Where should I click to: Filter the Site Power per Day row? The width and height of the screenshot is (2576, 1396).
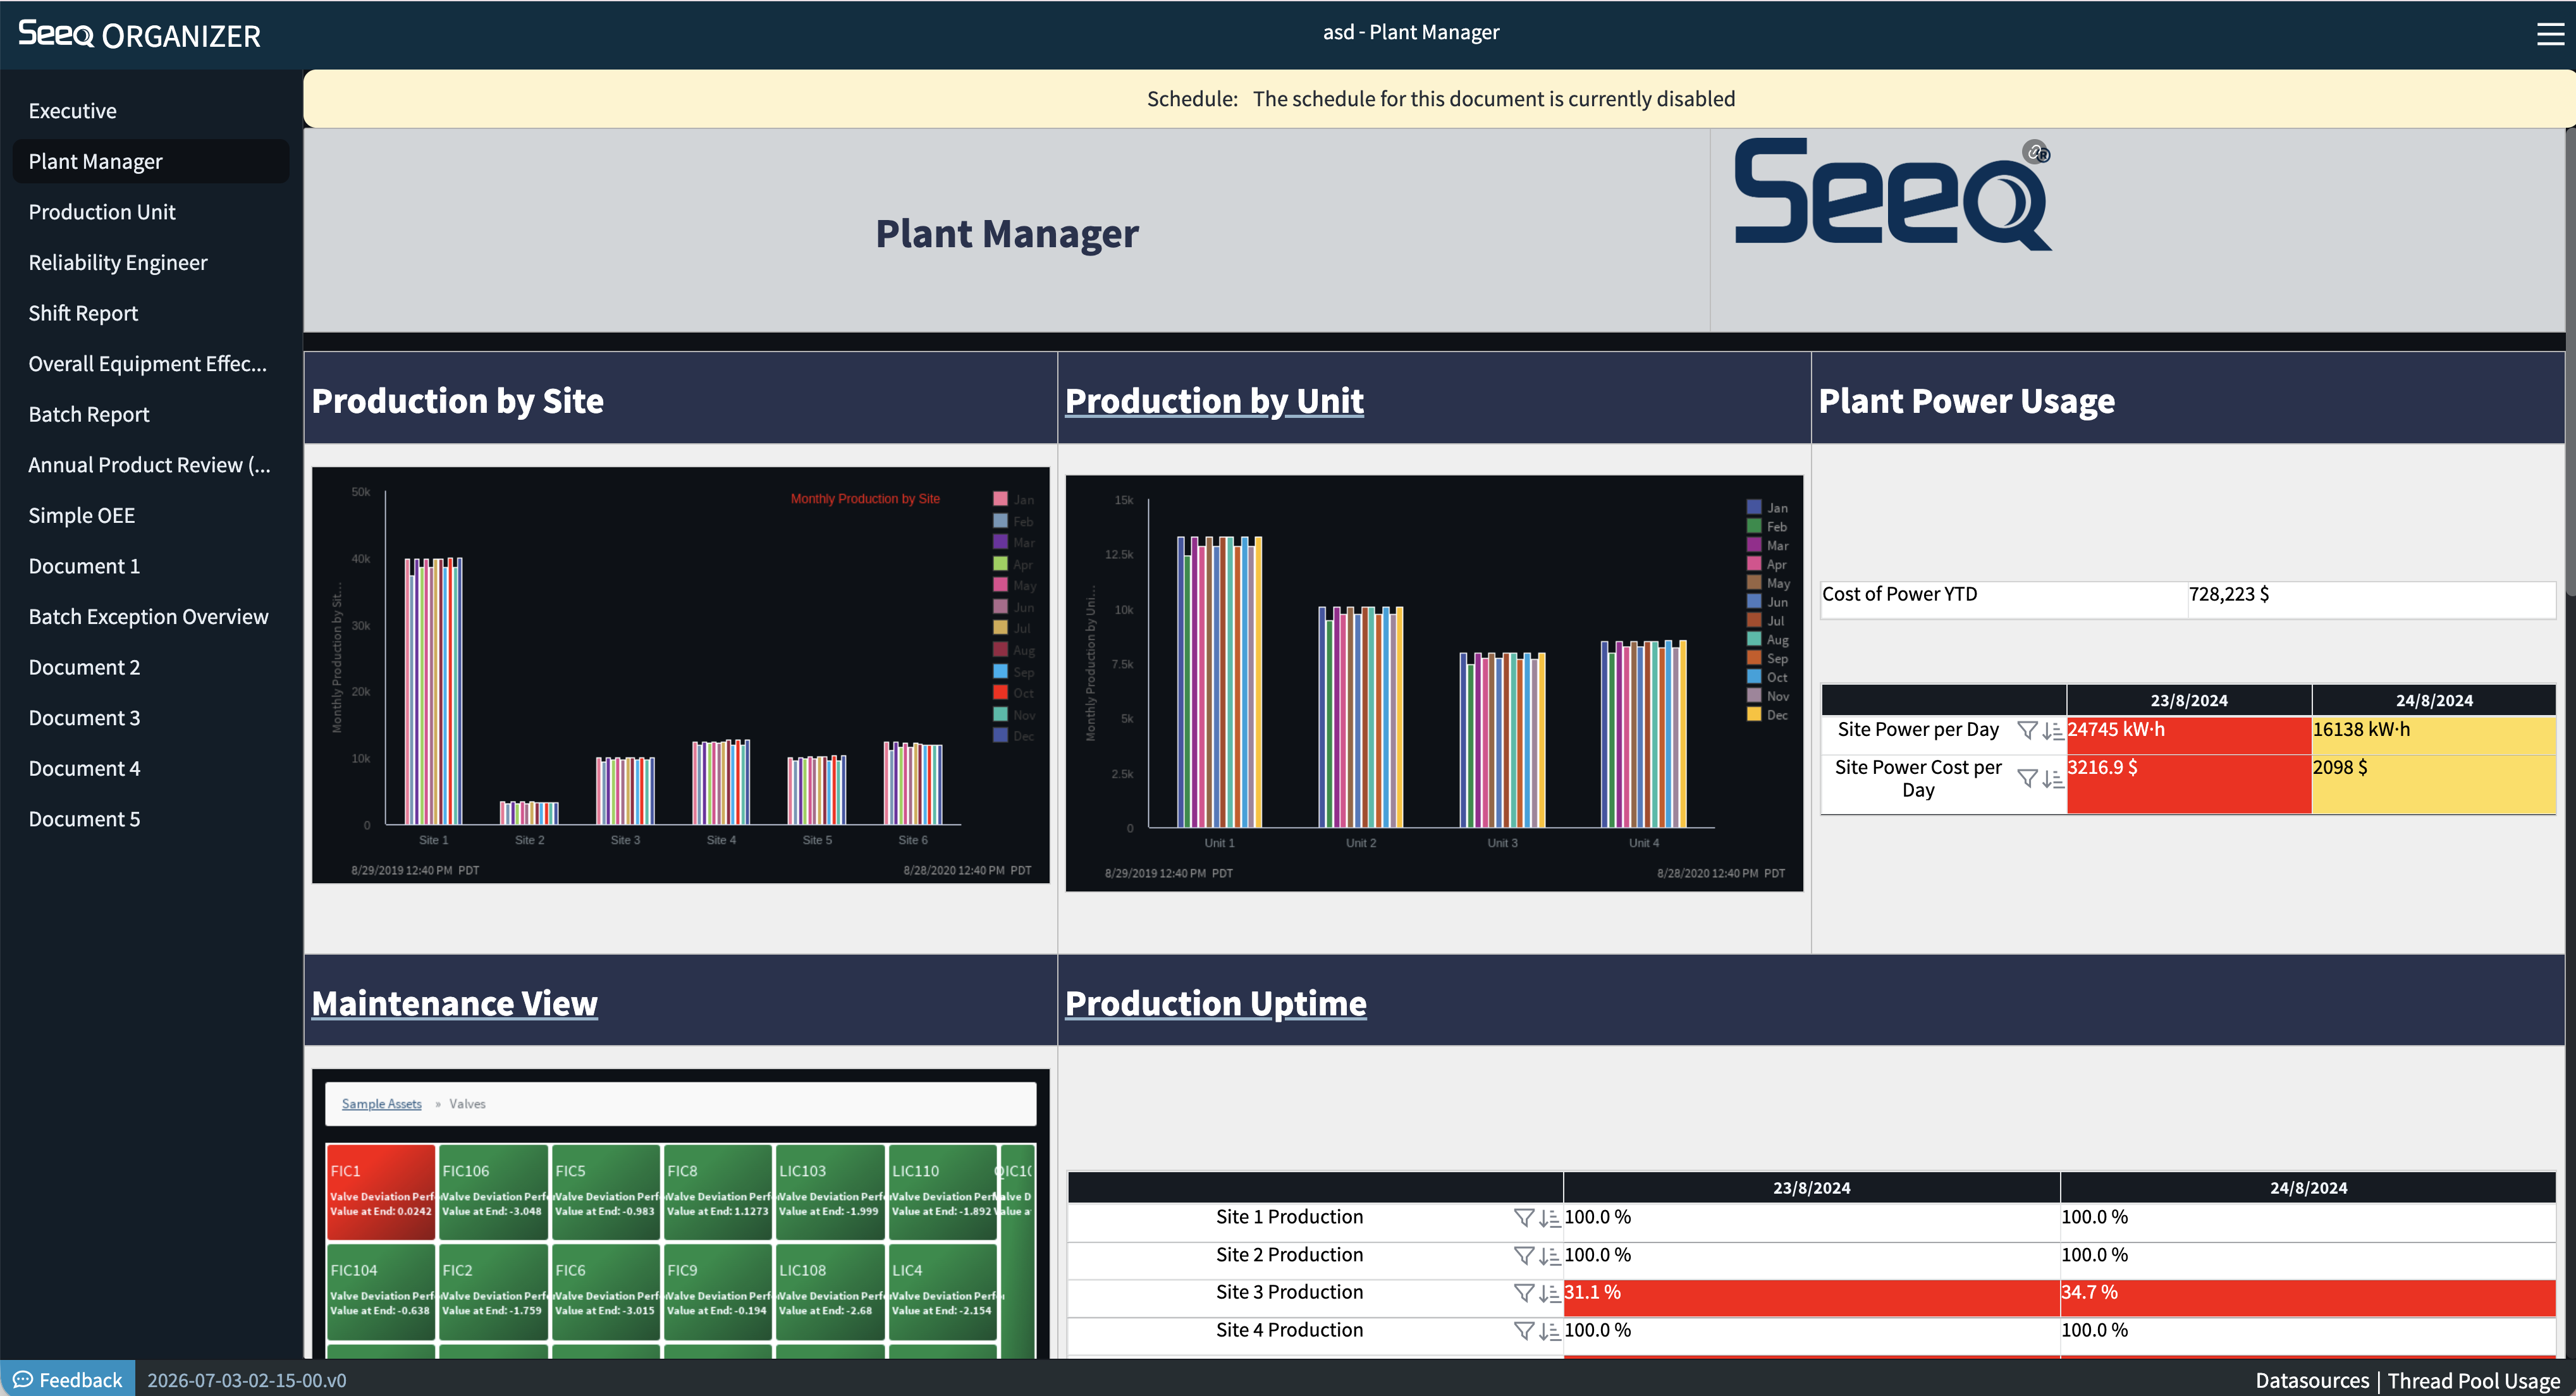tap(2027, 730)
